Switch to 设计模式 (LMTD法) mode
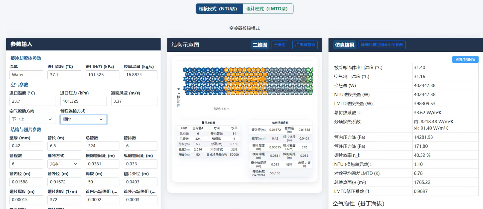This screenshot has width=483, height=209. pos(268,9)
